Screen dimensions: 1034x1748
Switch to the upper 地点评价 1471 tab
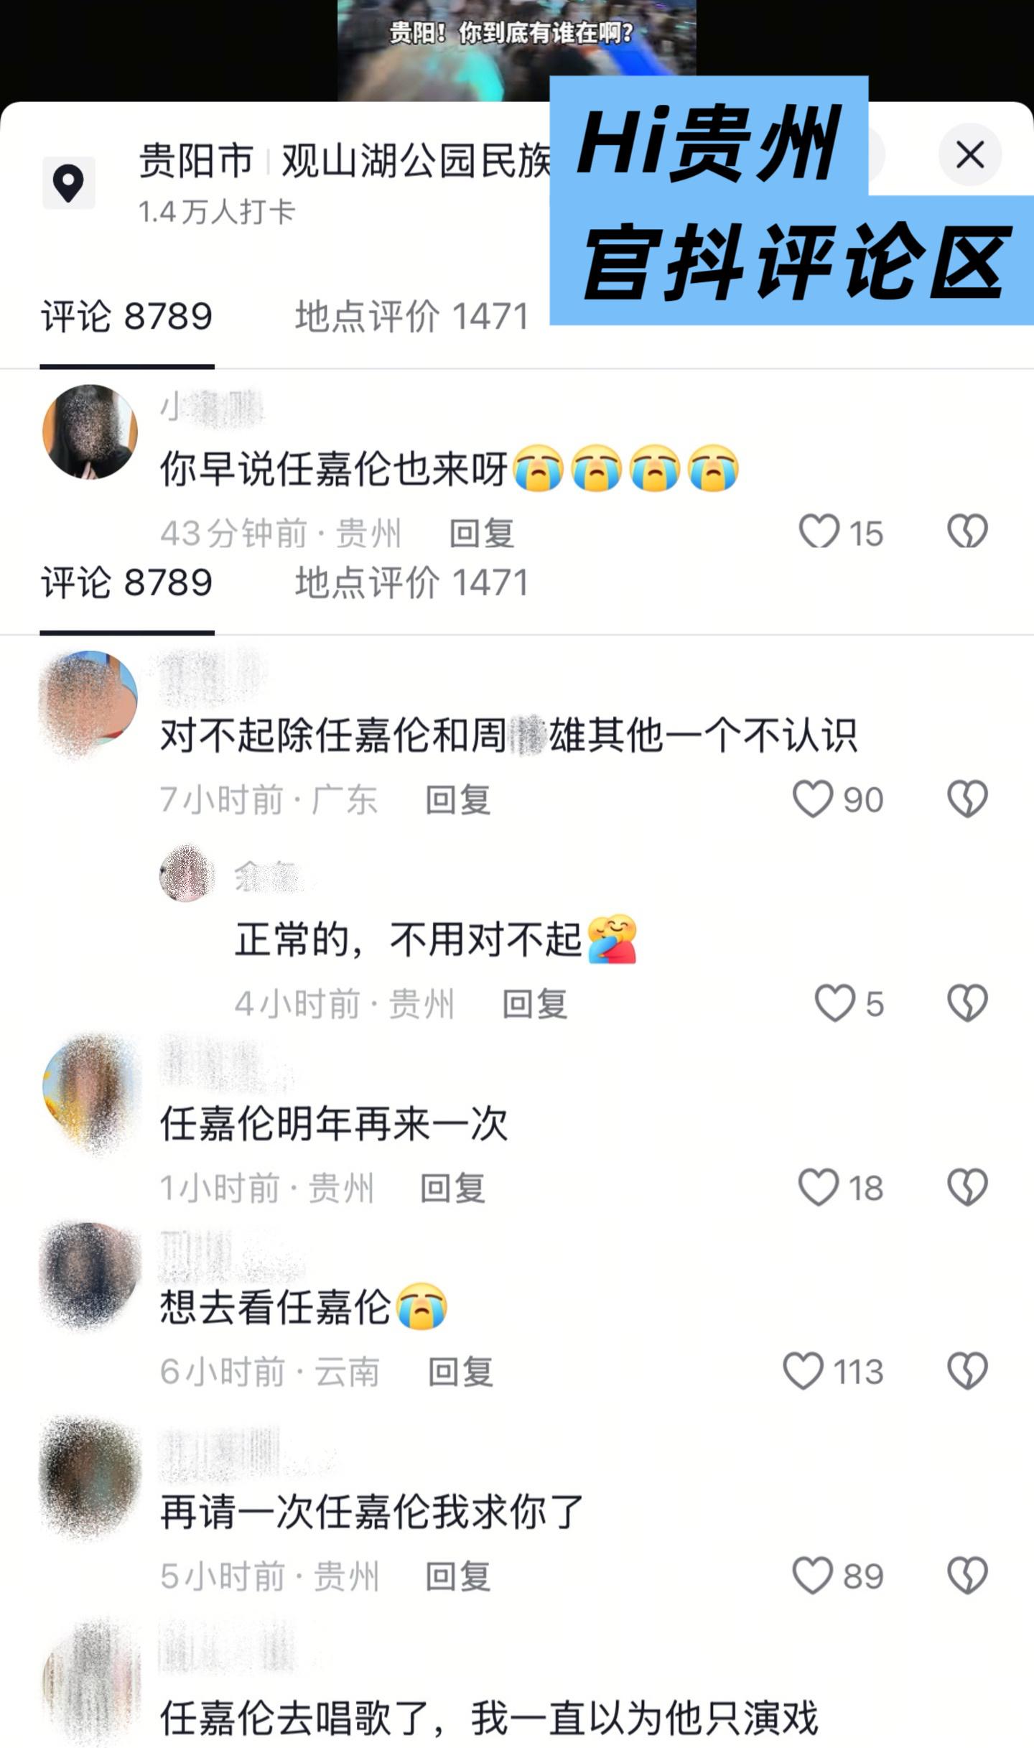coord(412,317)
